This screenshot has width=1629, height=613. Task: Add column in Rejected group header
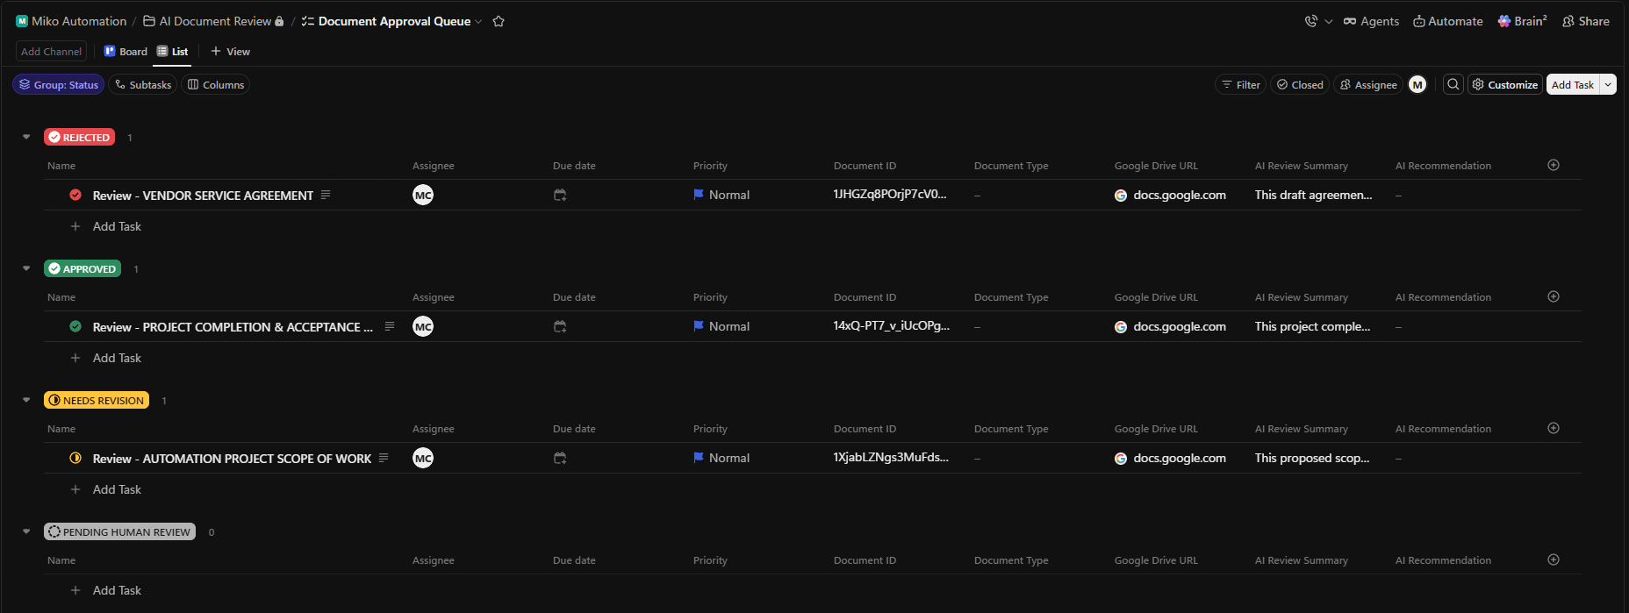[x=1554, y=165]
